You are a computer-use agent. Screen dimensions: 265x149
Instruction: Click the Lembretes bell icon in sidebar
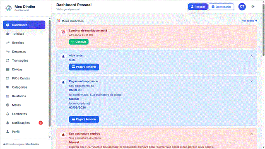coord(7,114)
